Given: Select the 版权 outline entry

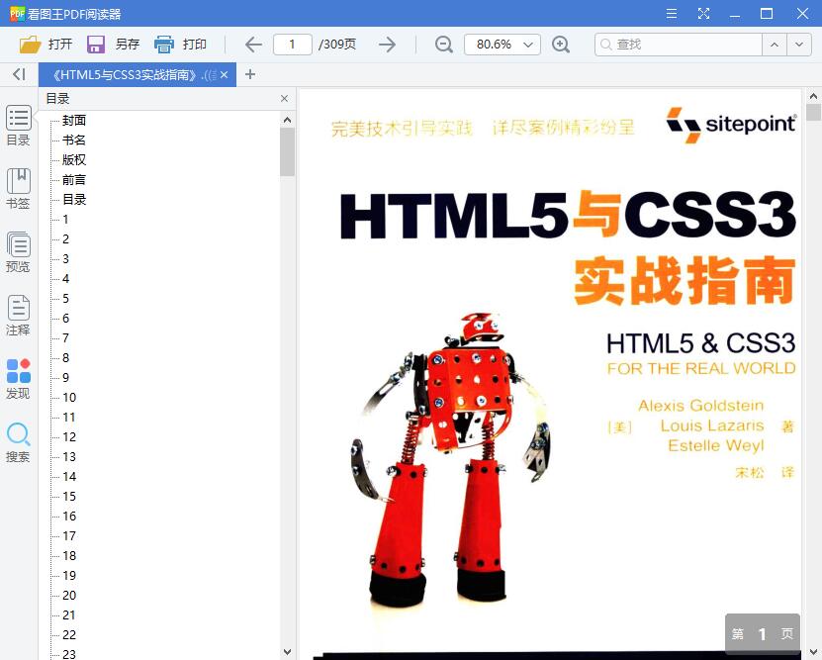Looking at the screenshot, I should [74, 160].
